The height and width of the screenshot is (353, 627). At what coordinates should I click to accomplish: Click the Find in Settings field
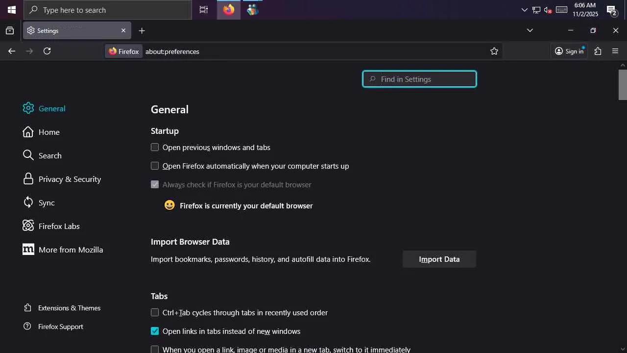(419, 79)
